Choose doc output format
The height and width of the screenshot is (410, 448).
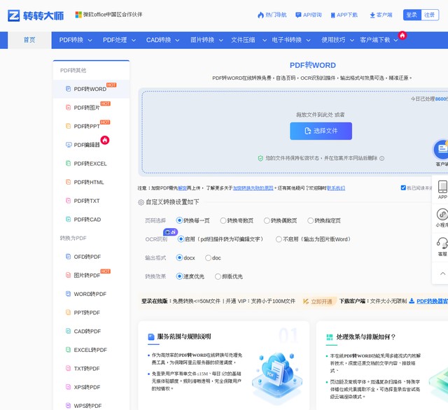click(208, 257)
